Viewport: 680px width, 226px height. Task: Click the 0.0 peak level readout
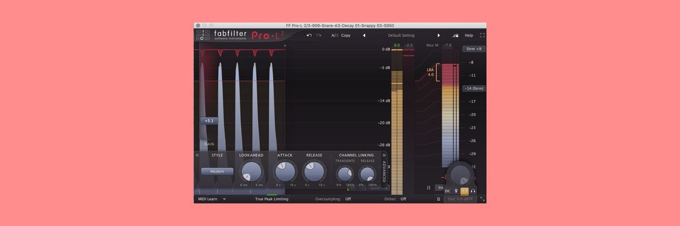click(397, 45)
